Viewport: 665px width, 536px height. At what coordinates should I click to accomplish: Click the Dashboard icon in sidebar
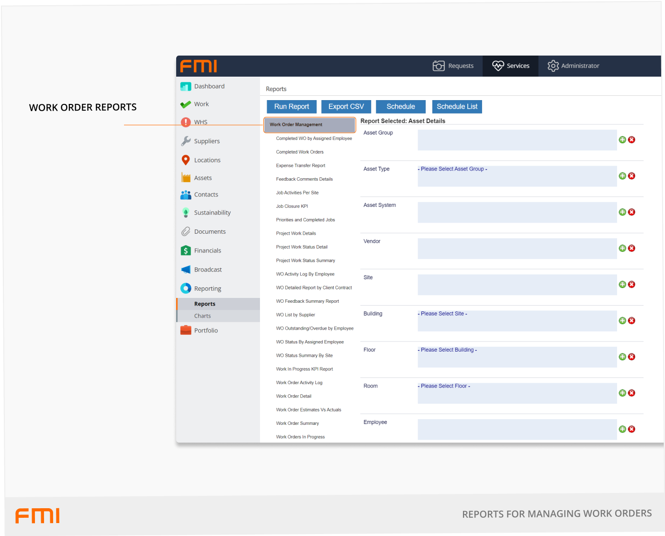tap(186, 87)
